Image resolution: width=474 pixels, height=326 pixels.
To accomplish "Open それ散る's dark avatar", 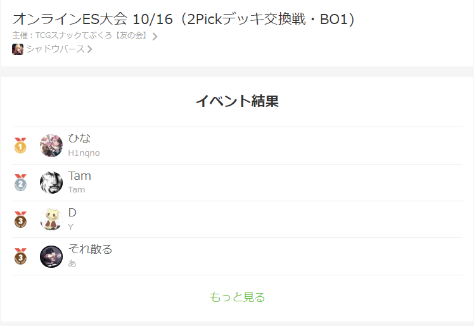I will pos(51,256).
